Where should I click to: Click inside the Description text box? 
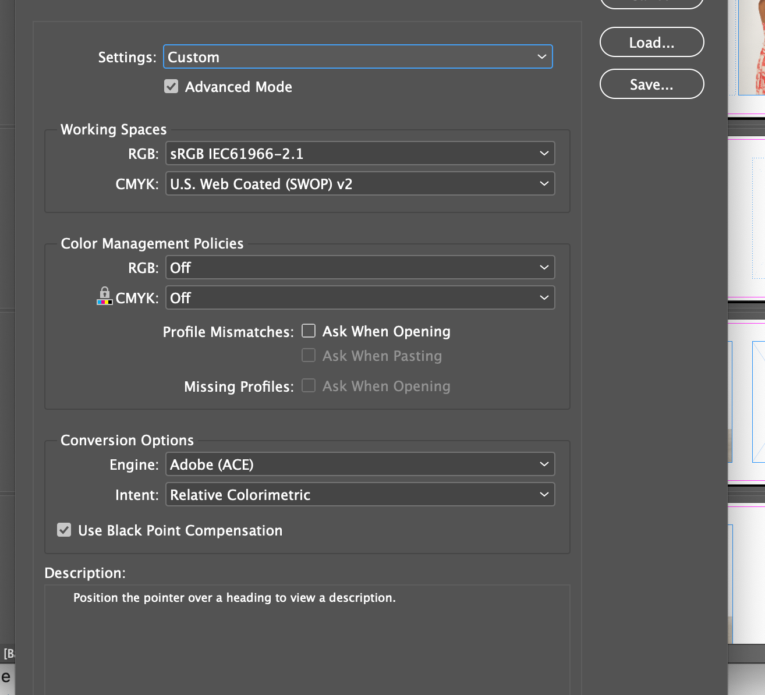[307, 640]
